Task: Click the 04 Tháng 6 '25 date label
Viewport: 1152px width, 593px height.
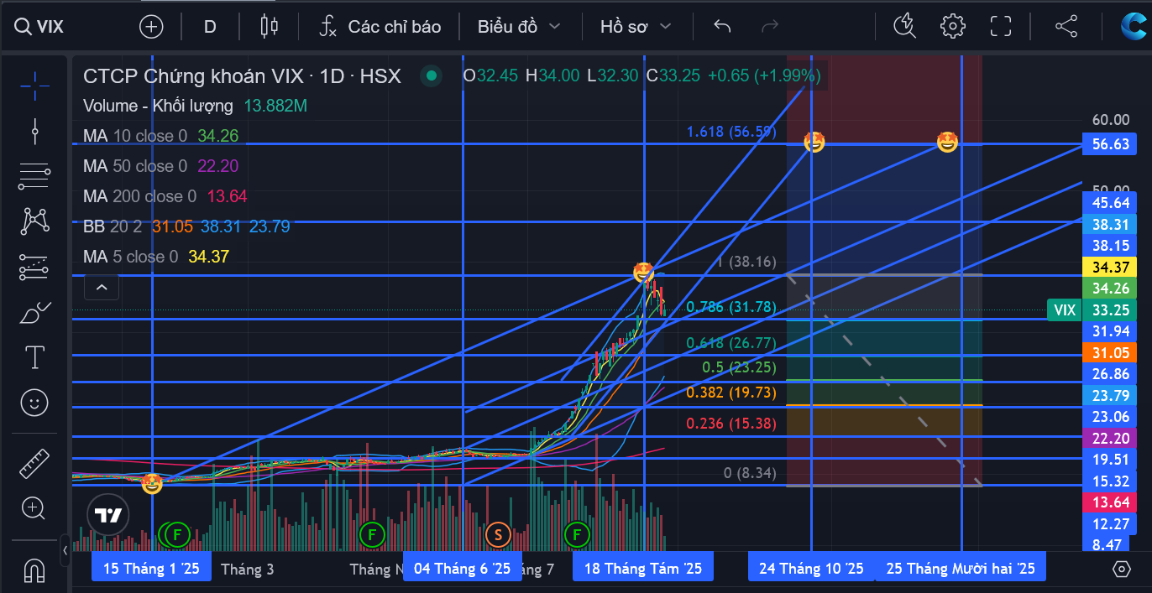Action: (x=462, y=569)
